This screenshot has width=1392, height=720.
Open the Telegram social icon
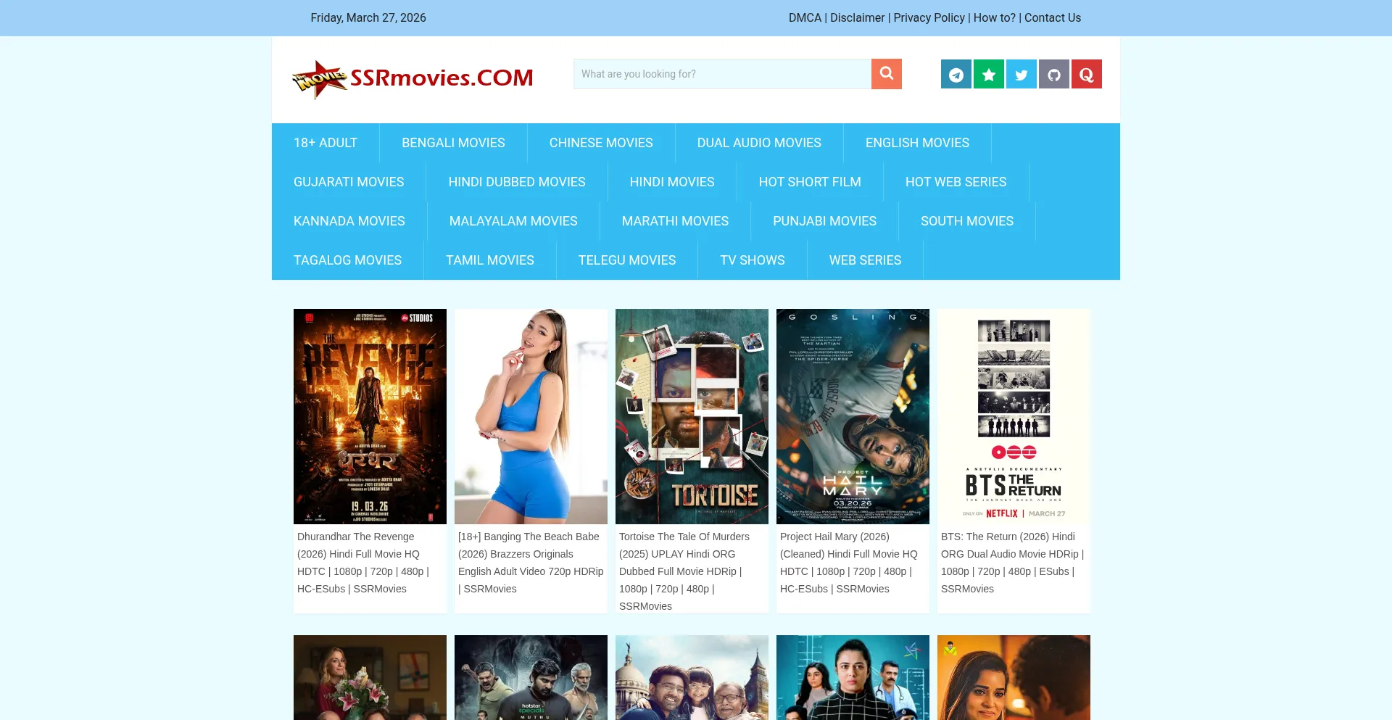[956, 74]
